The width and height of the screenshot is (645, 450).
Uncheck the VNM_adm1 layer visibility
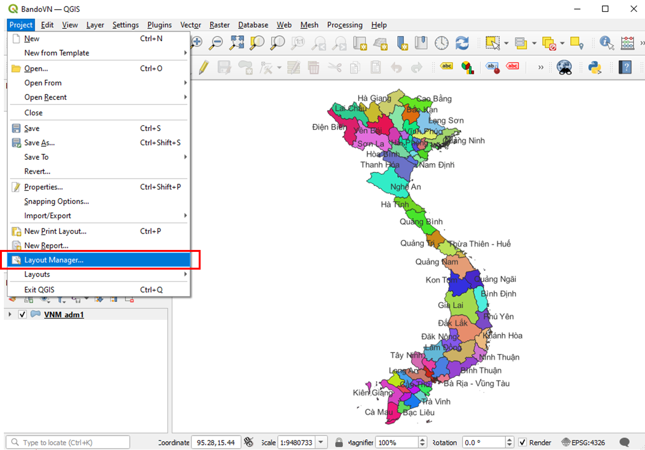22,314
